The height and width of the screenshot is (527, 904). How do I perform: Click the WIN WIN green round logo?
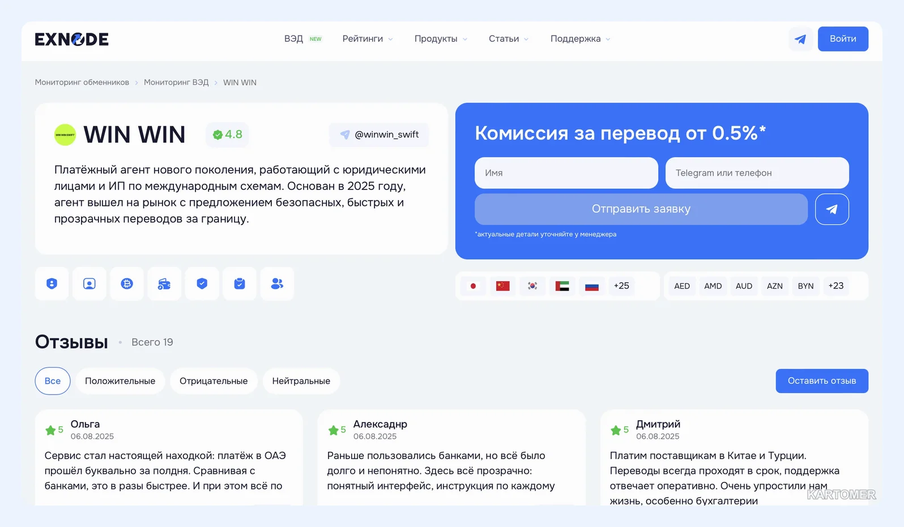(65, 135)
